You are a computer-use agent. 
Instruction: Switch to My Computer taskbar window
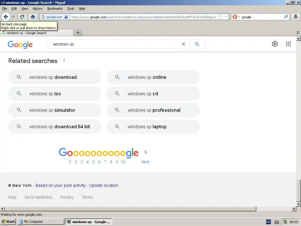tap(41, 222)
